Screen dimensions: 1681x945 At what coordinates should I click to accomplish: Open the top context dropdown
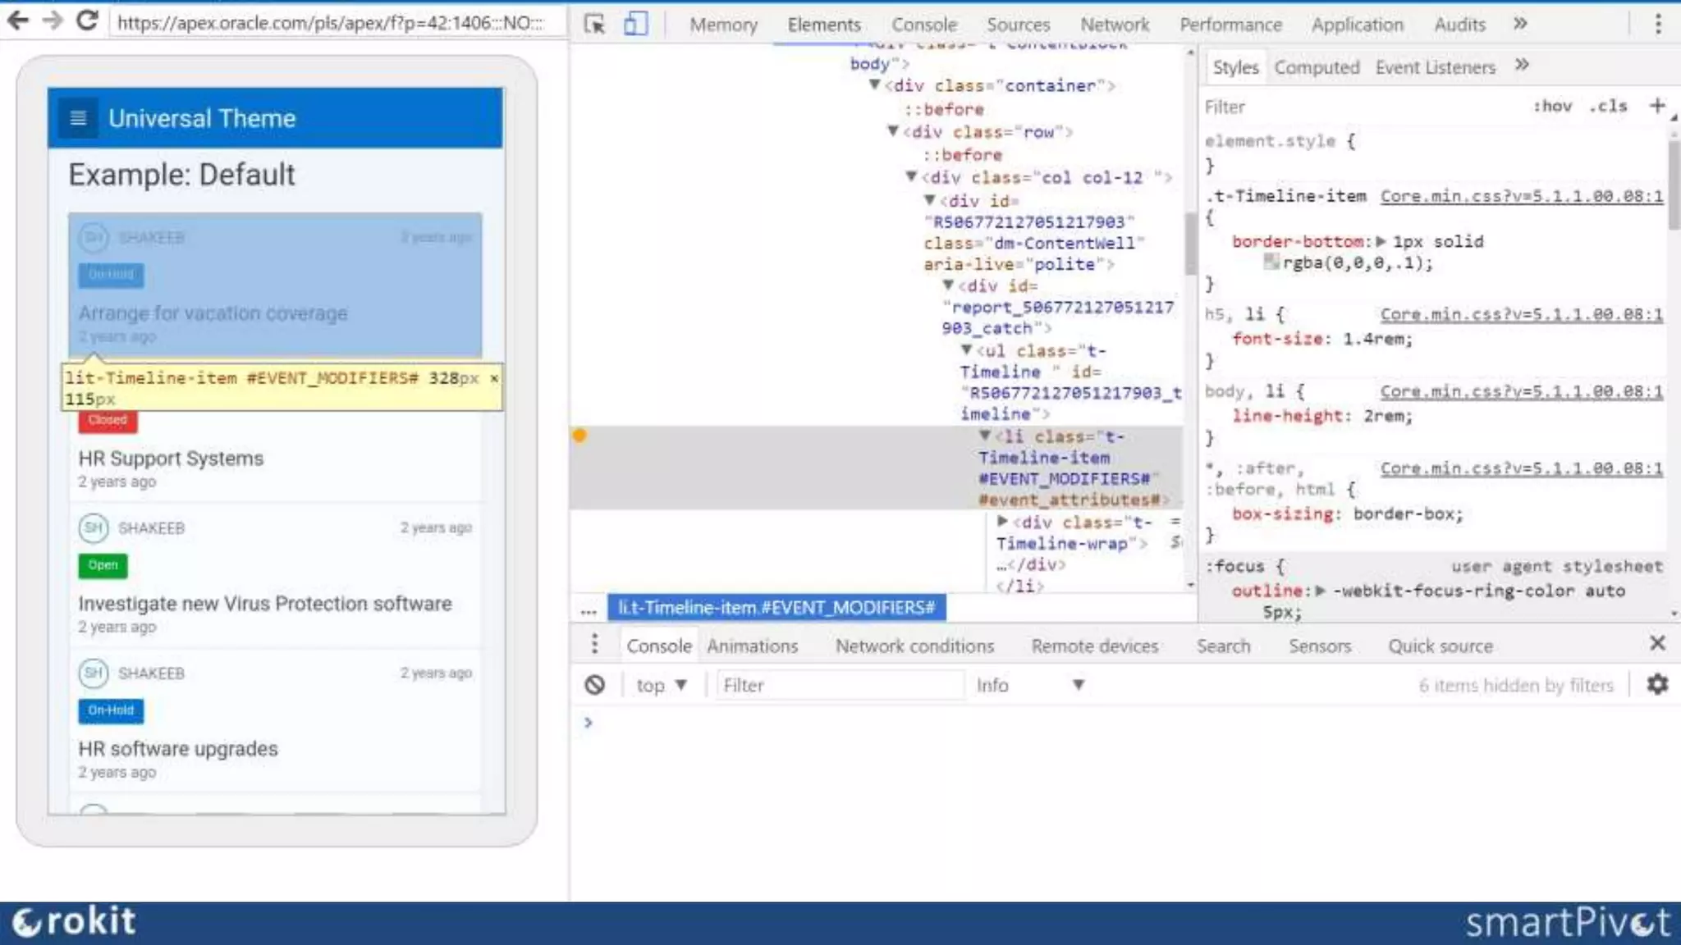coord(661,685)
